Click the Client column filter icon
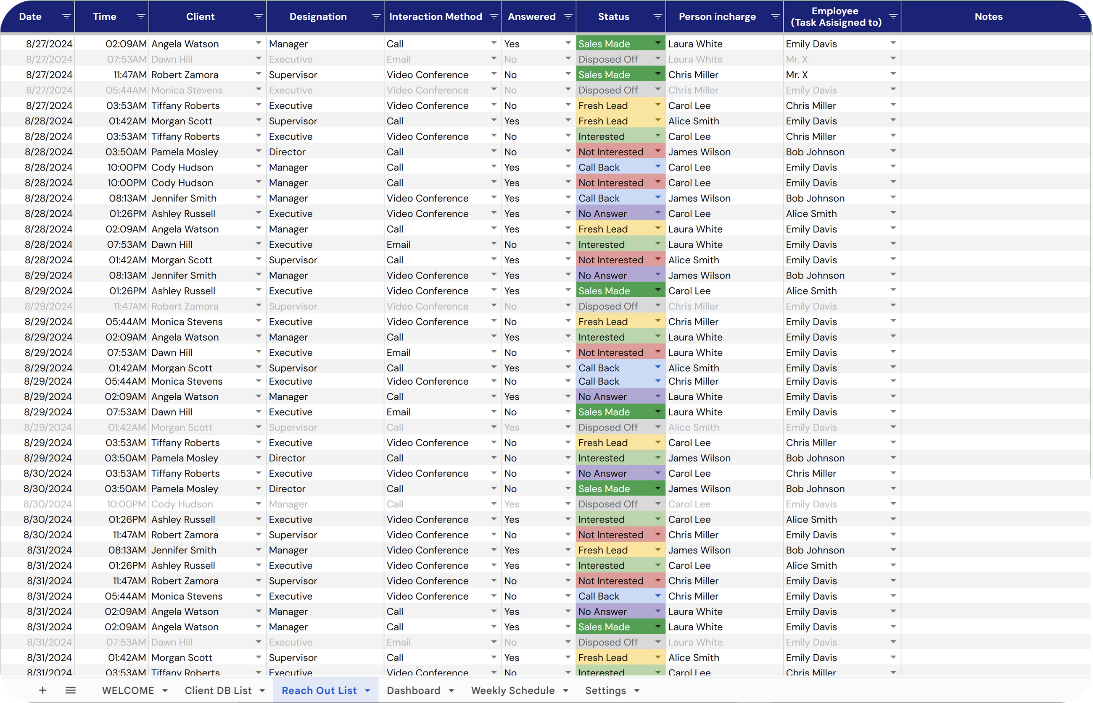This screenshot has height=703, width=1093. click(x=258, y=17)
